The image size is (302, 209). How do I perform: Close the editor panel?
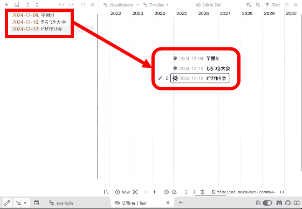92,5
